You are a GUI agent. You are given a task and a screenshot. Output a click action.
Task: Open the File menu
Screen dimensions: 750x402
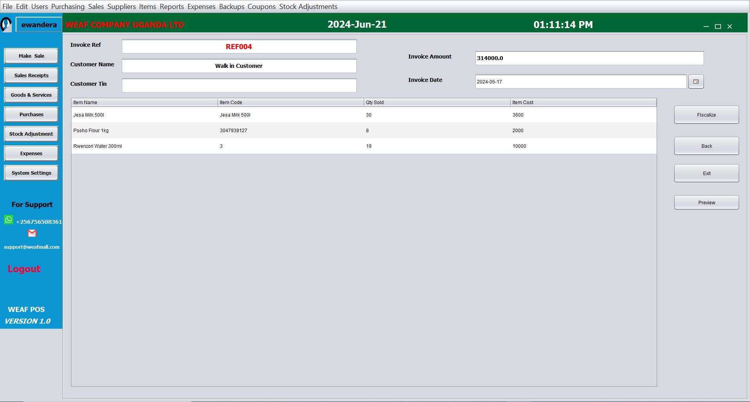pyautogui.click(x=7, y=7)
